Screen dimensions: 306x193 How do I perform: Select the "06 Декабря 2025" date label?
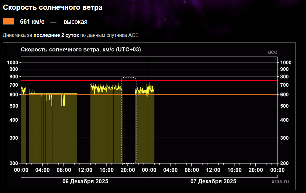(x=85, y=181)
